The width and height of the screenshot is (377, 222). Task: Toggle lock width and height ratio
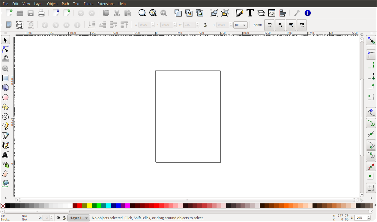tap(205, 25)
